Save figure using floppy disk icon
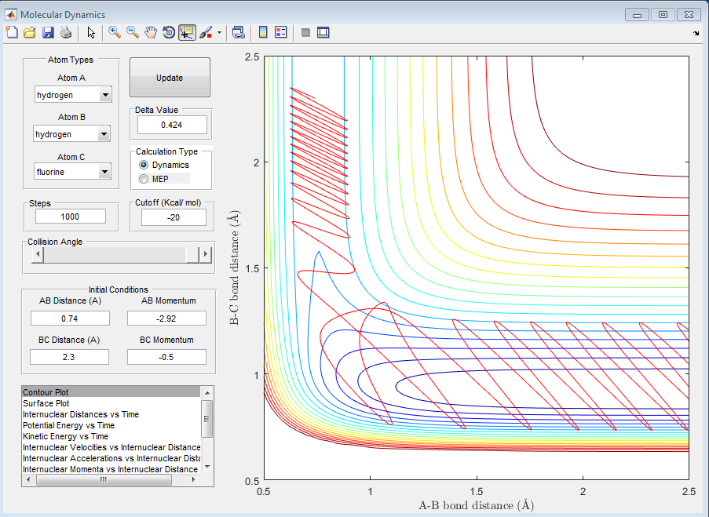This screenshot has height=517, width=709. coord(48,32)
